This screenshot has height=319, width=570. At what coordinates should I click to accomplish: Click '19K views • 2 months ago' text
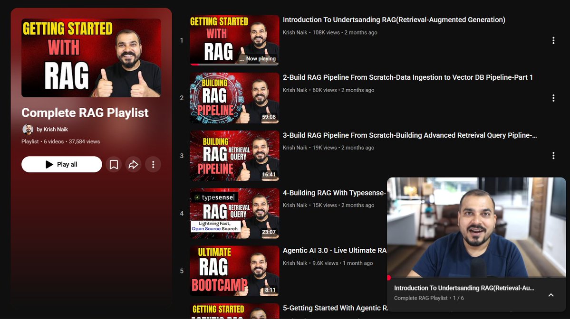[344, 148]
